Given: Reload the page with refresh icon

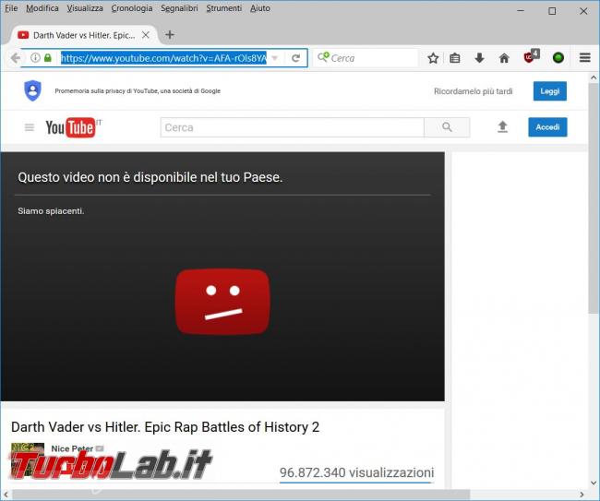Looking at the screenshot, I should click(295, 58).
